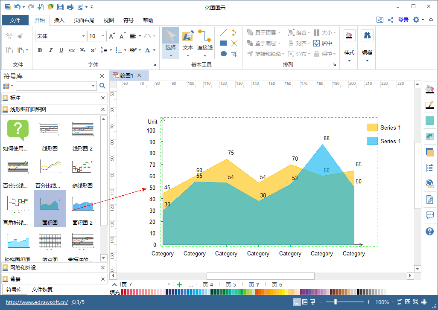Open the font color A dropdown
This screenshot has height=310, width=438.
[x=154, y=50]
